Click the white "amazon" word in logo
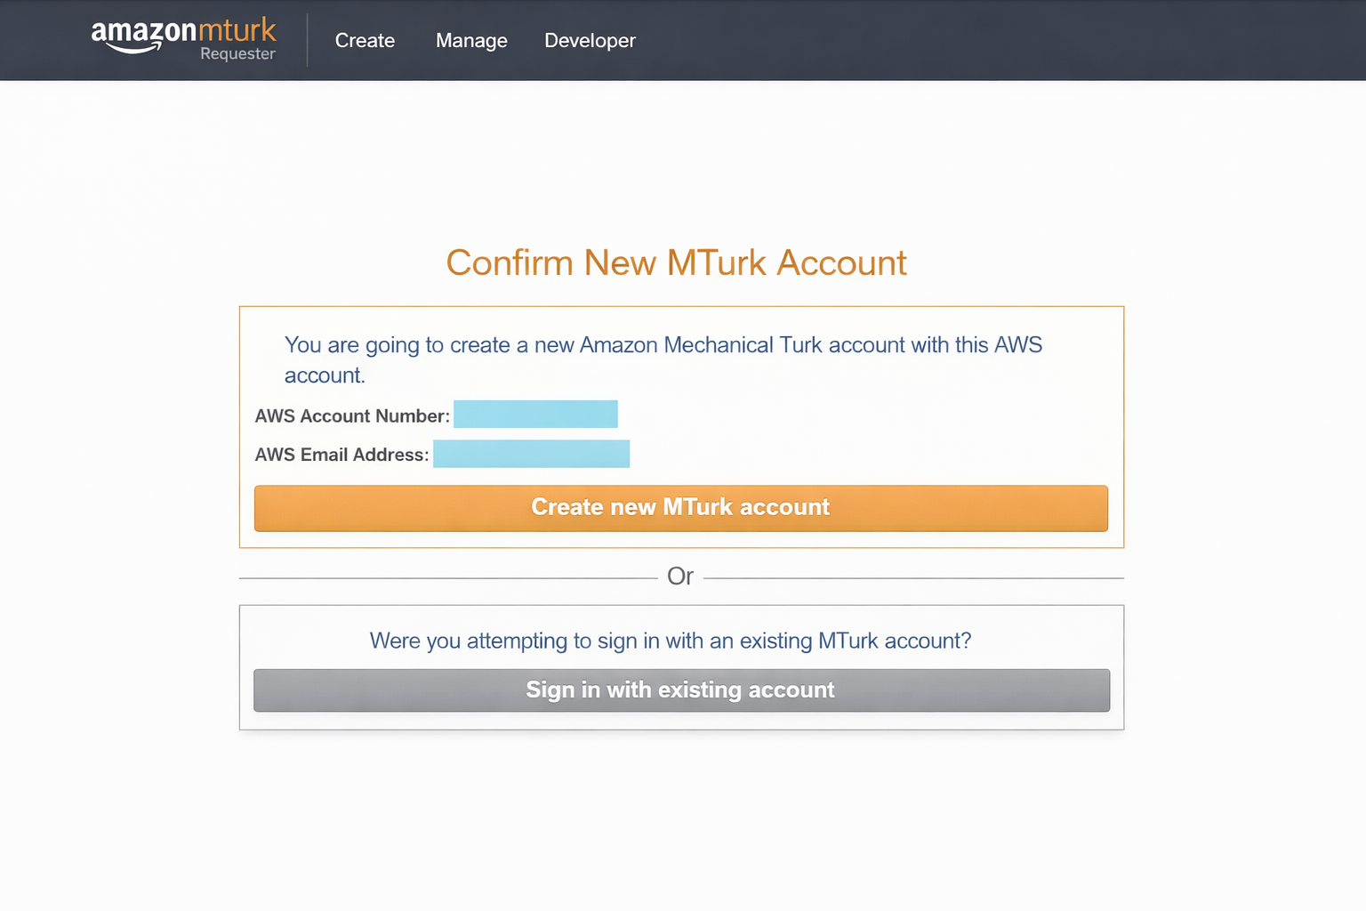The width and height of the screenshot is (1366, 911). pyautogui.click(x=143, y=31)
